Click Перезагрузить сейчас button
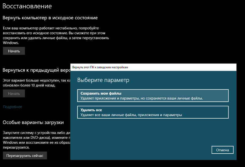The width and height of the screenshot is (245, 167). coord(25,156)
